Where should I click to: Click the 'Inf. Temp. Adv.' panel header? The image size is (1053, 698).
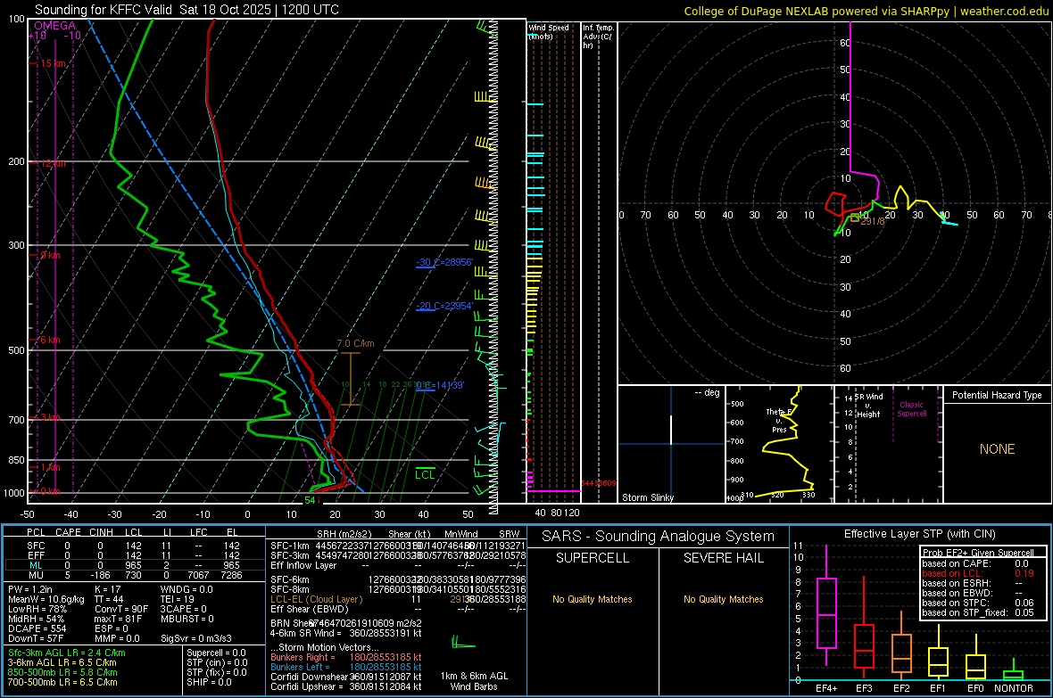[x=597, y=37]
